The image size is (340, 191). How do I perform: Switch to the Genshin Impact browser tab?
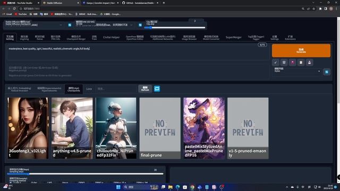pyautogui.click(x=100, y=3)
